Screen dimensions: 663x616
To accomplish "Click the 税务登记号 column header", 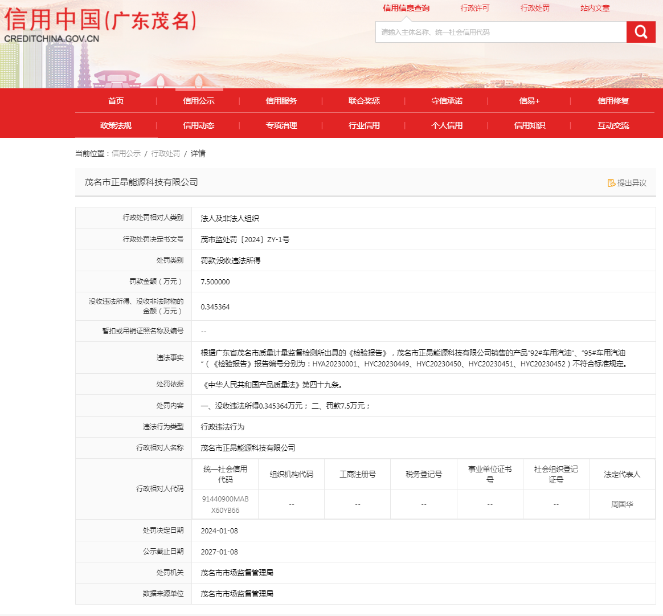I will [x=424, y=474].
